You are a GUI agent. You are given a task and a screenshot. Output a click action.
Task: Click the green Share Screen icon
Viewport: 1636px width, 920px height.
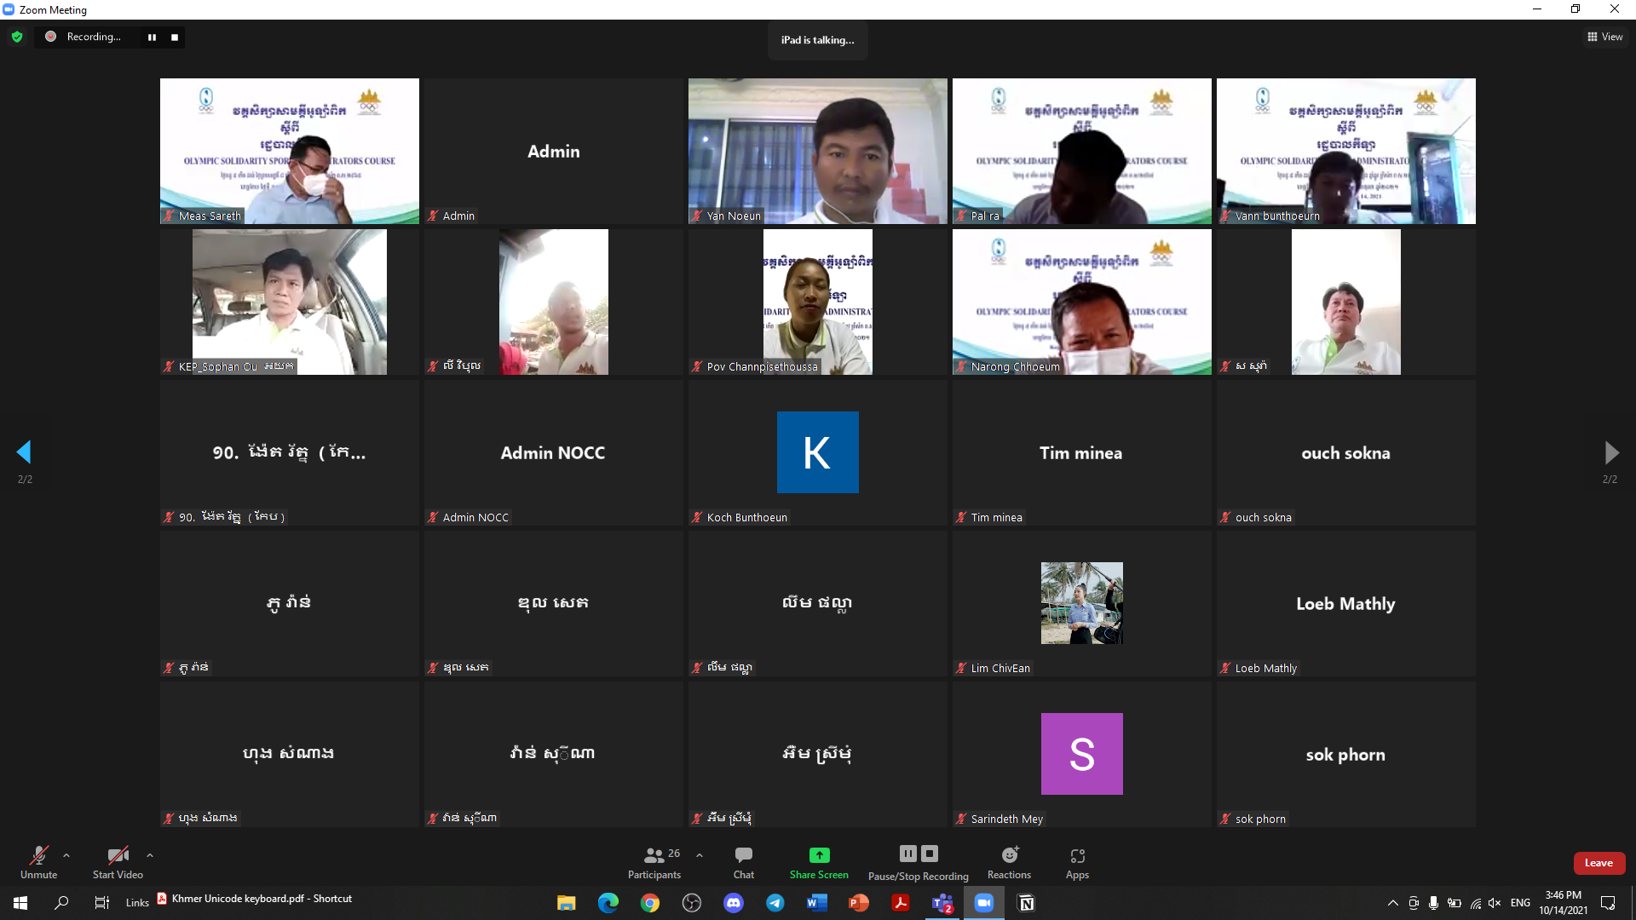[x=819, y=855]
